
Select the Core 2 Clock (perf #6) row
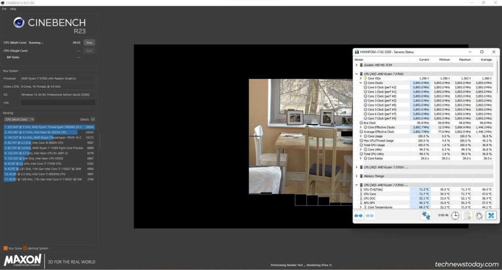[x=424, y=97]
